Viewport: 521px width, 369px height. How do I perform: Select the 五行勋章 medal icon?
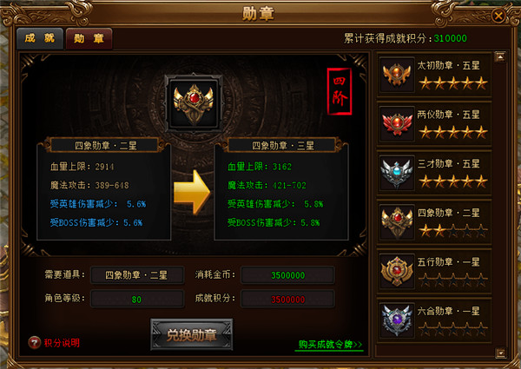[397, 272]
